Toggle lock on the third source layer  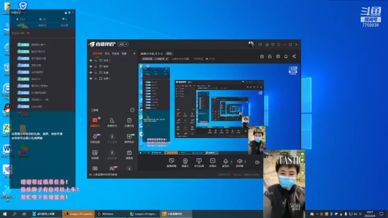tap(96, 72)
